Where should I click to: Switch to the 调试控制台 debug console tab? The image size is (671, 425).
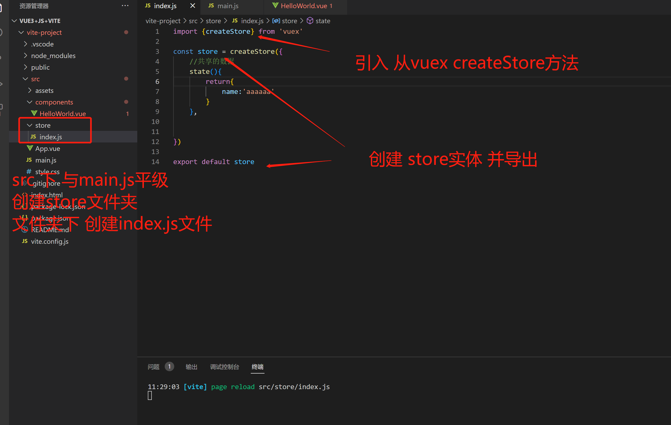(224, 366)
